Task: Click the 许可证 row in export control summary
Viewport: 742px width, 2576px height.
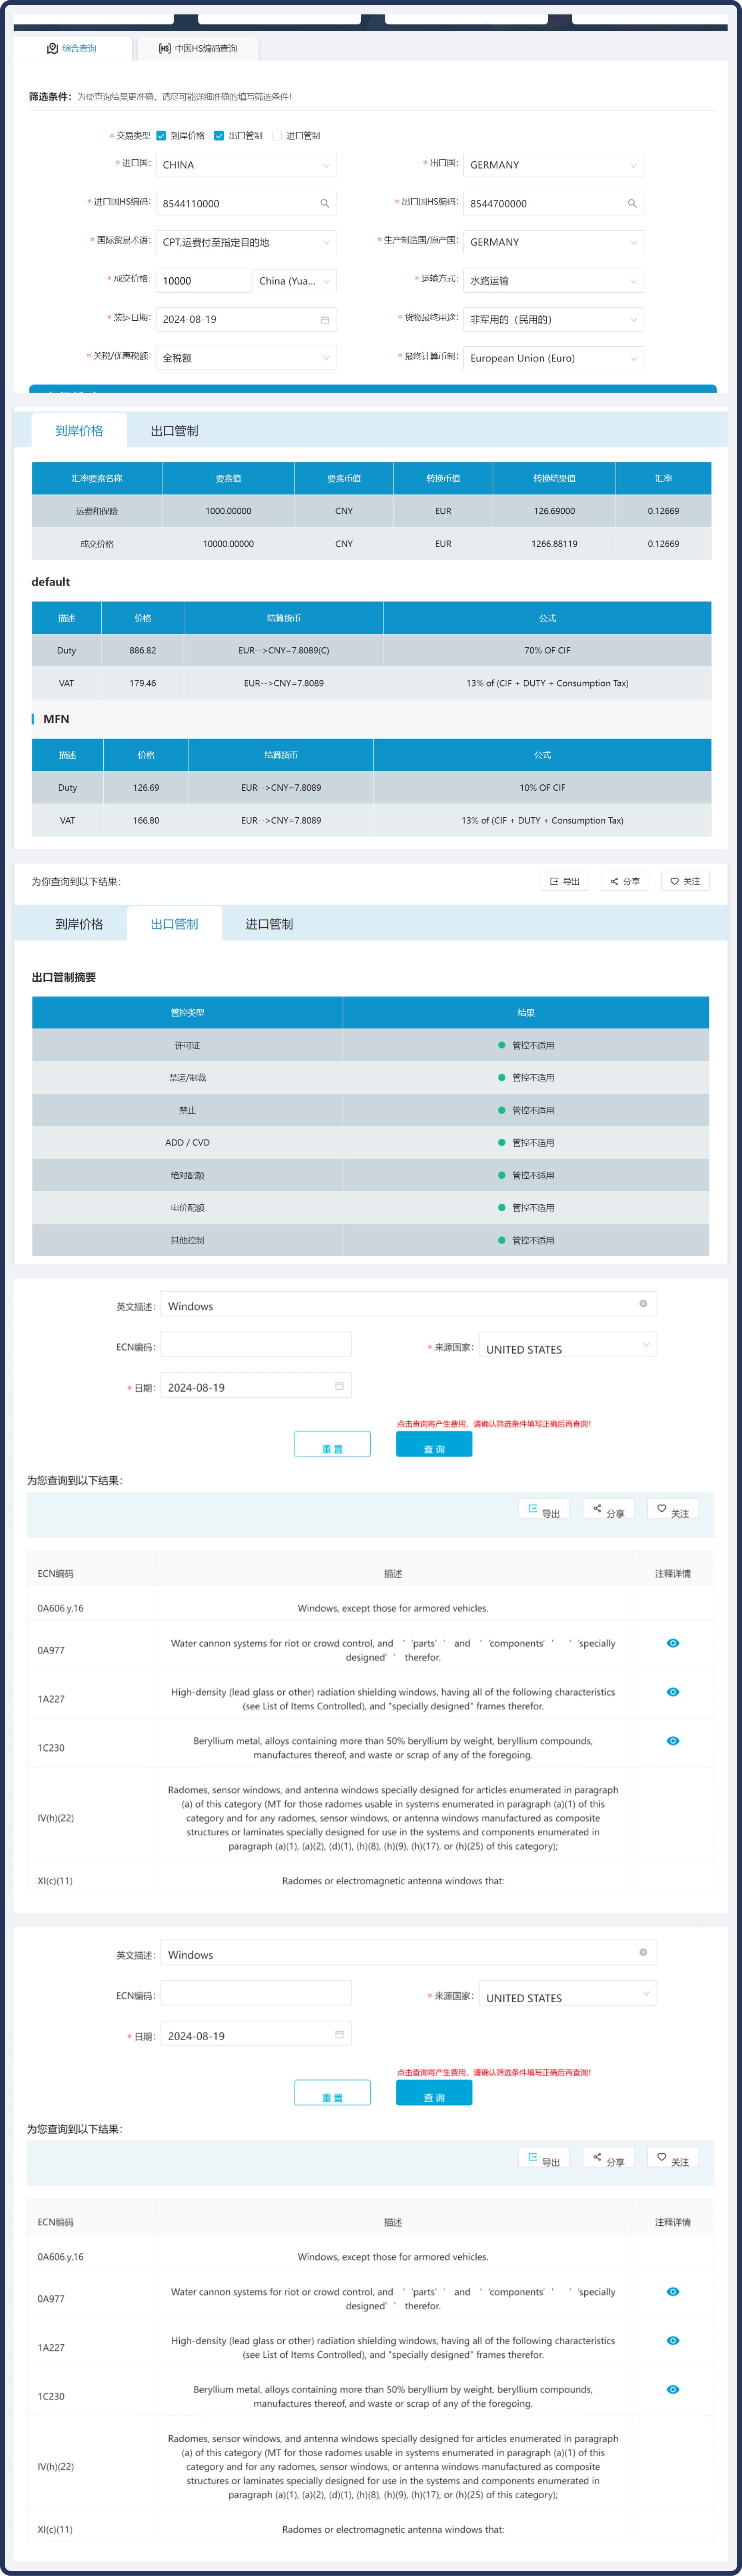Action: coord(371,1045)
